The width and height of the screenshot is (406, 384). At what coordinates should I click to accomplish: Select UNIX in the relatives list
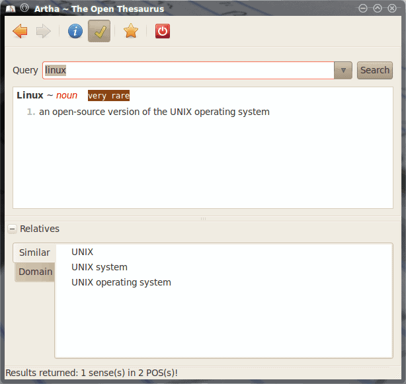(82, 252)
